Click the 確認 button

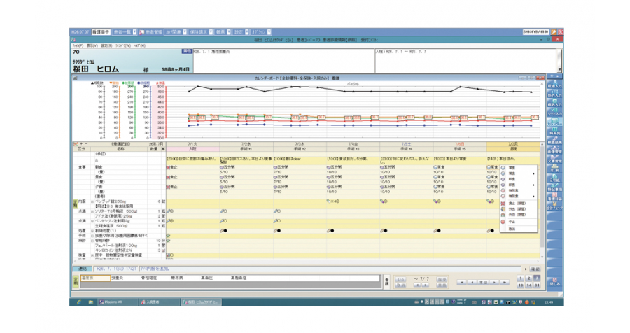[x=535, y=269]
